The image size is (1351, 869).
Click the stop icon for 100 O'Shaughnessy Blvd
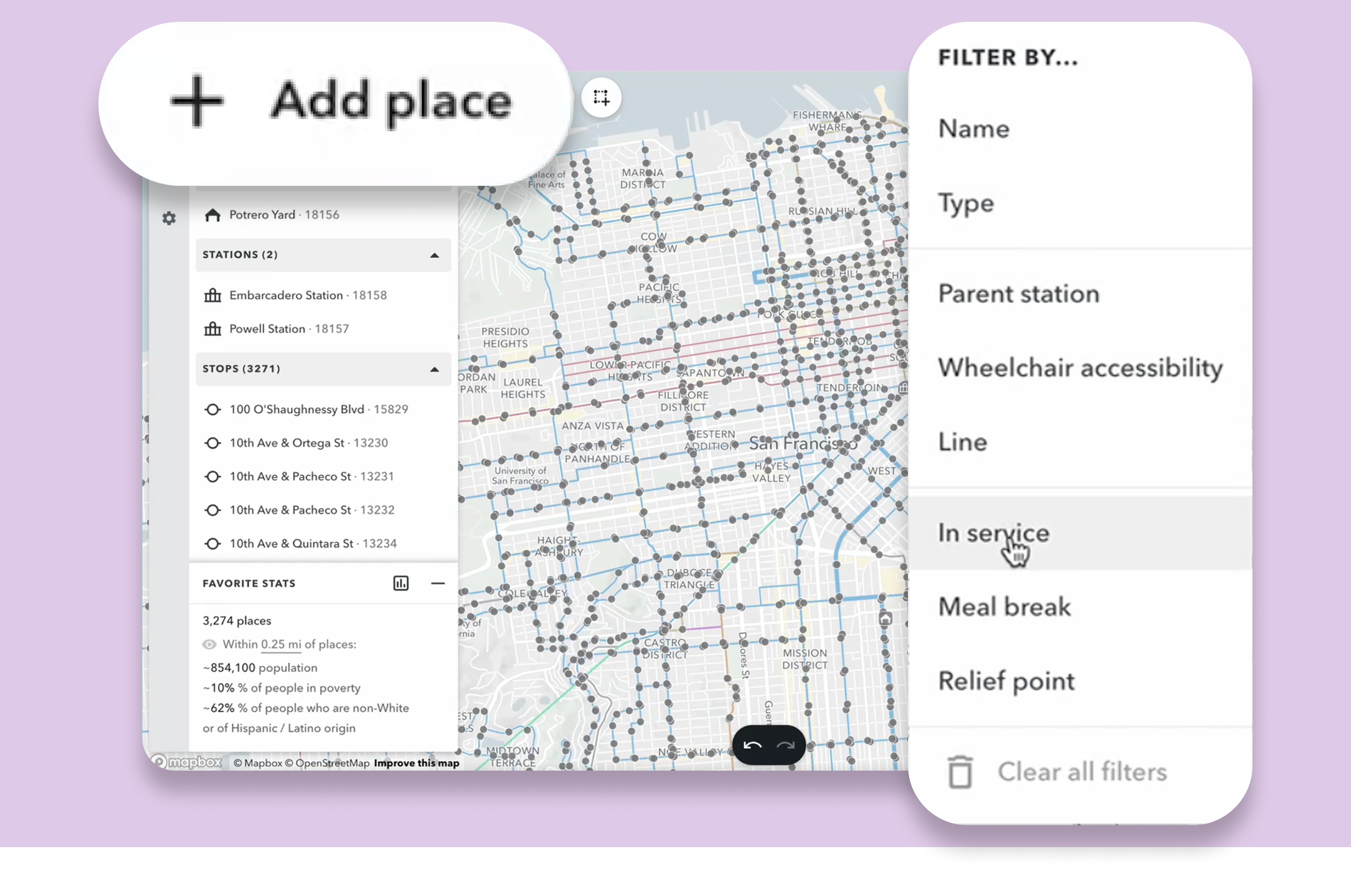click(x=212, y=409)
